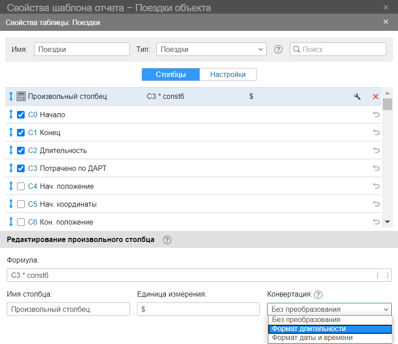
Task: Switch to the Столбцы tab
Action: (x=171, y=75)
